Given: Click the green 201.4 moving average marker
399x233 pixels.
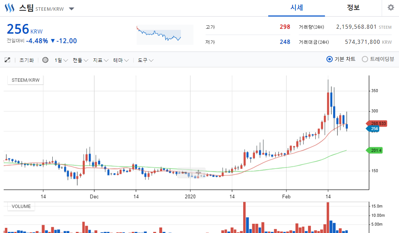Looking at the screenshot, I should (374, 150).
